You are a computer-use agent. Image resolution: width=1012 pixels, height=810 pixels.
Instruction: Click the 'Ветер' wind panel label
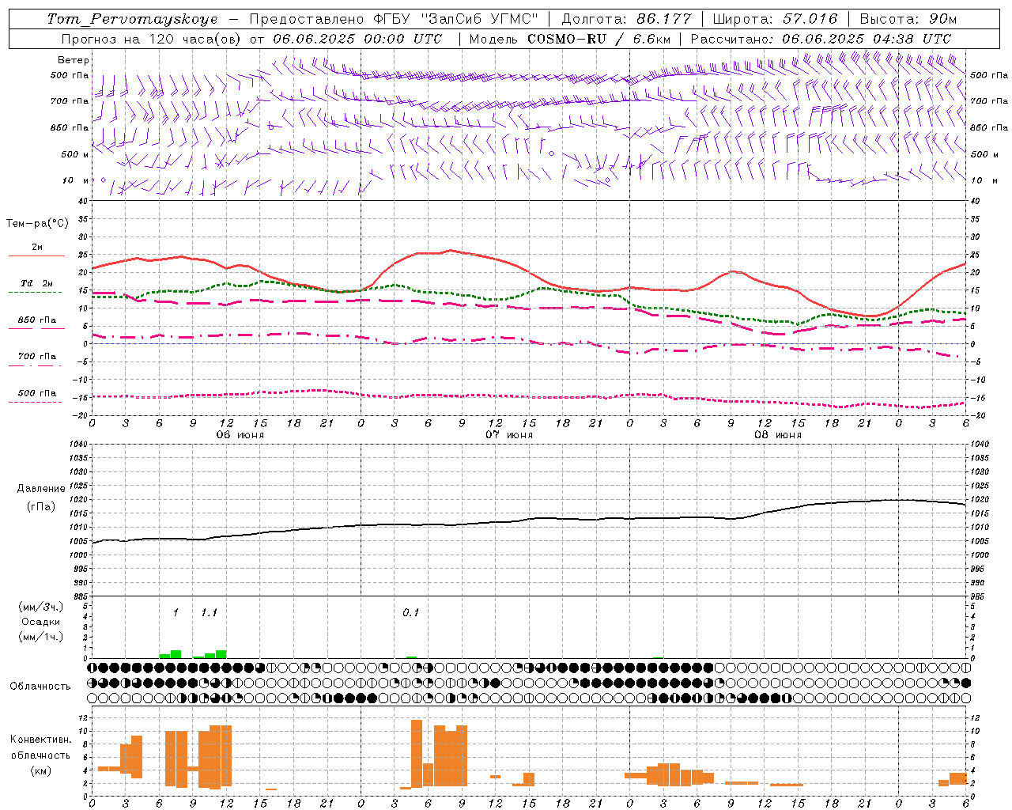pyautogui.click(x=74, y=60)
